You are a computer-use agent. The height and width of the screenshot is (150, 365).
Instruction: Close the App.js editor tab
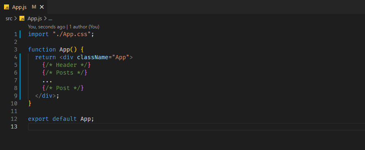42,7
